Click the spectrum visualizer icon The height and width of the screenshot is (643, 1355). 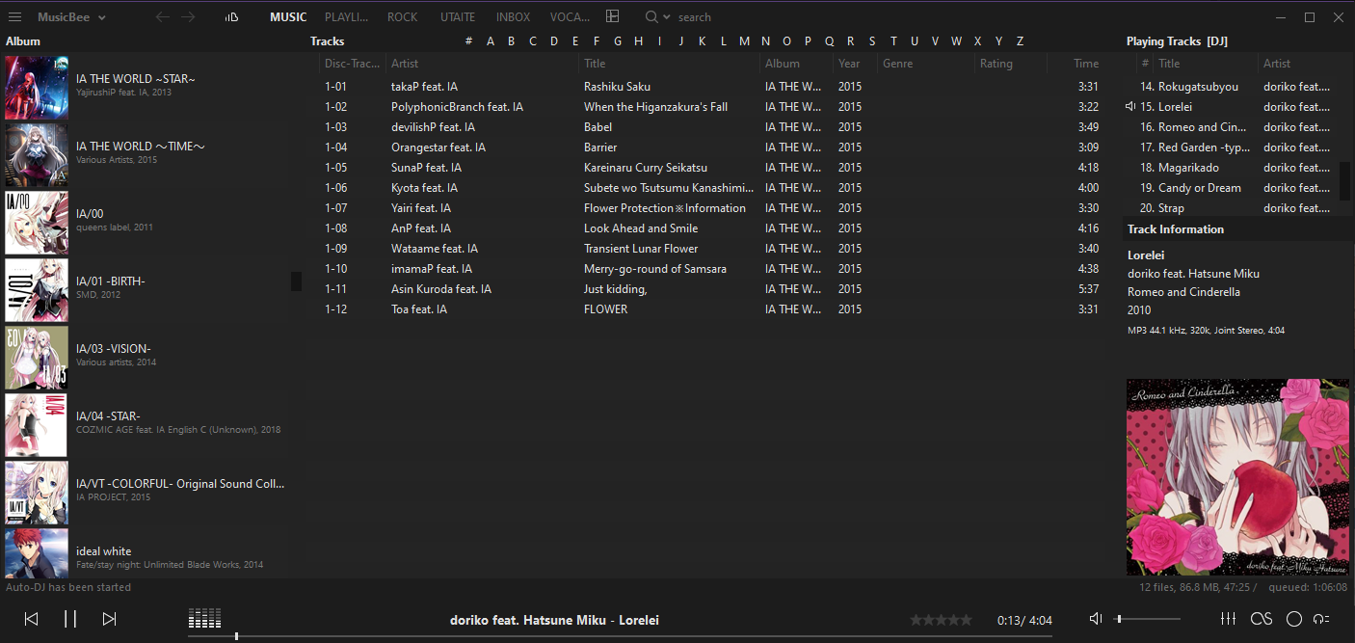[205, 619]
